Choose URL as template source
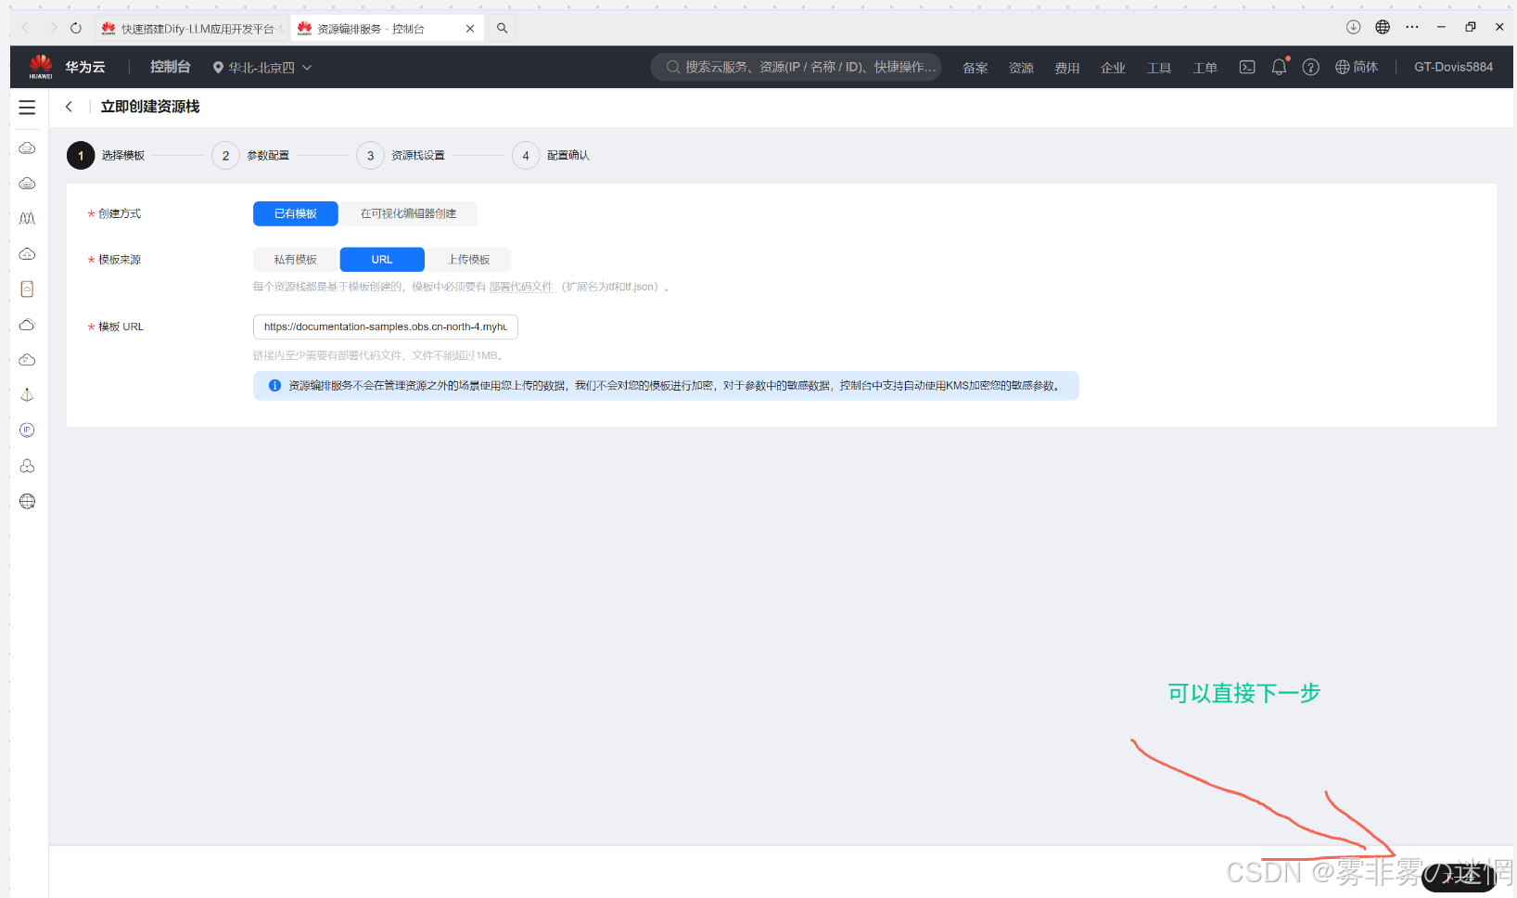The height and width of the screenshot is (898, 1517). pos(382,260)
